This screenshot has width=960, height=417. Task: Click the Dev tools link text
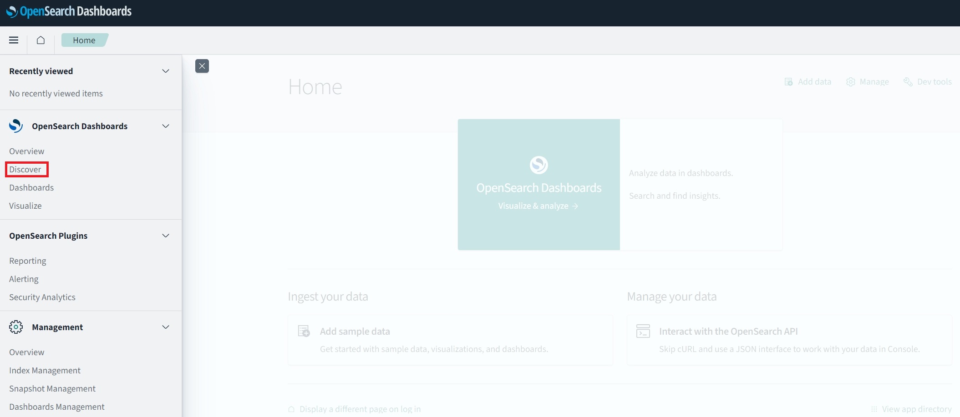pyautogui.click(x=934, y=82)
